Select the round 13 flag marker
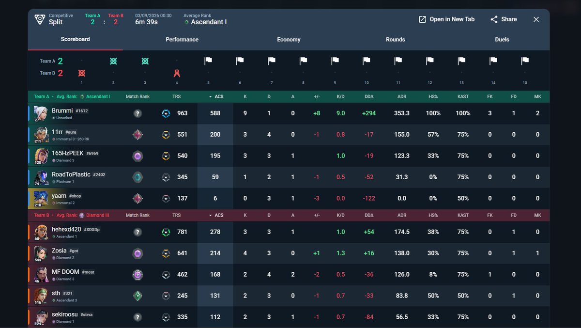Screen dimensions: 581x328 (x=461, y=61)
